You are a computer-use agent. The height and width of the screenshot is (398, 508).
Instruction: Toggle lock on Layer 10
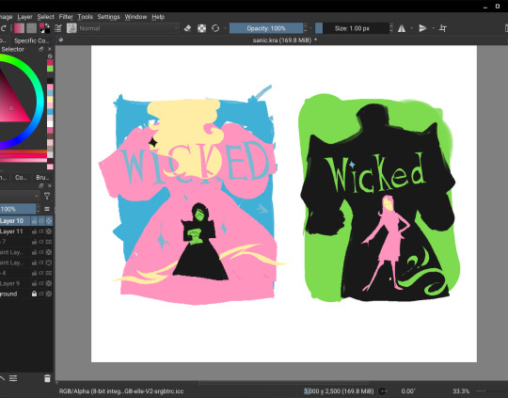coord(34,221)
